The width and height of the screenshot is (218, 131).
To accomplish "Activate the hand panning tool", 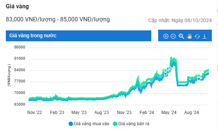I will 189,36.
